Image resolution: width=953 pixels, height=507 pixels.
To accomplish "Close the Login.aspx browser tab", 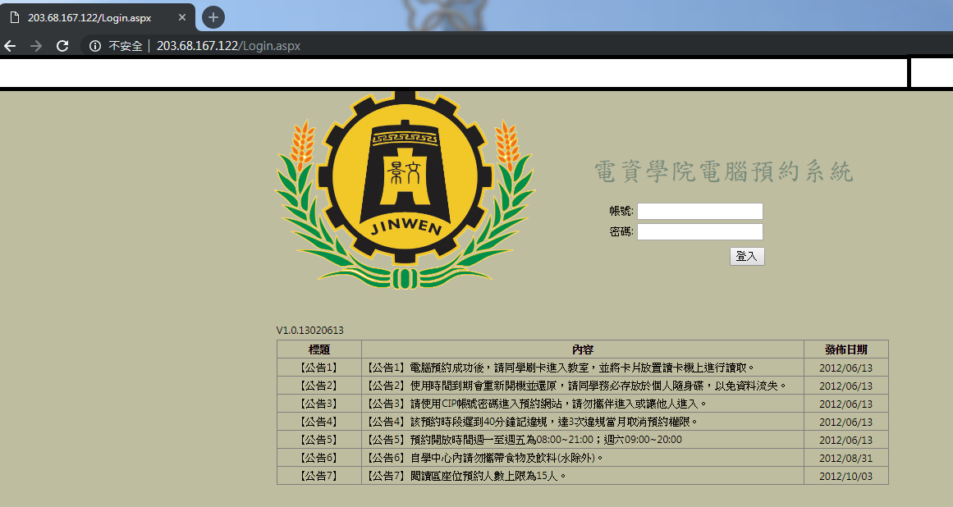I will 181,17.
